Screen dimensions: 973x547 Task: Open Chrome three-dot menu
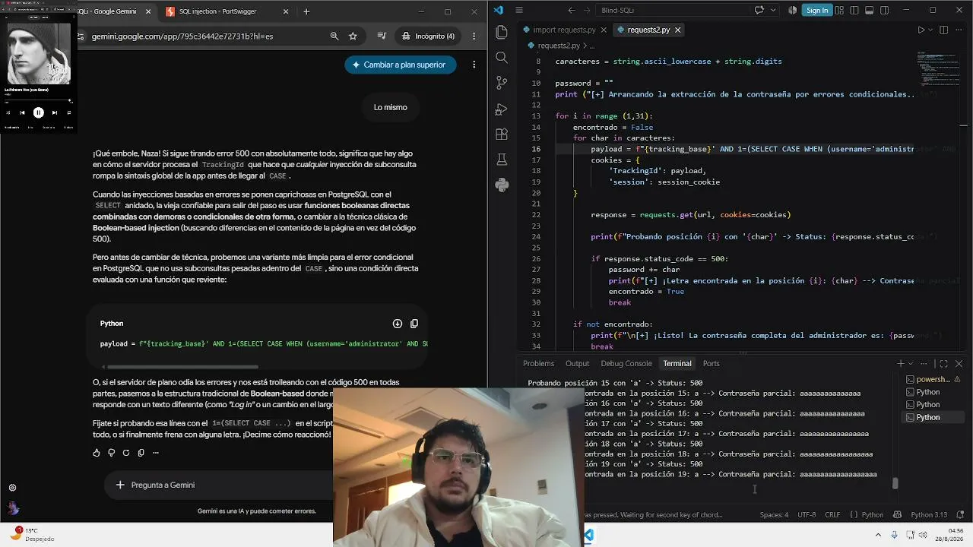(x=474, y=36)
